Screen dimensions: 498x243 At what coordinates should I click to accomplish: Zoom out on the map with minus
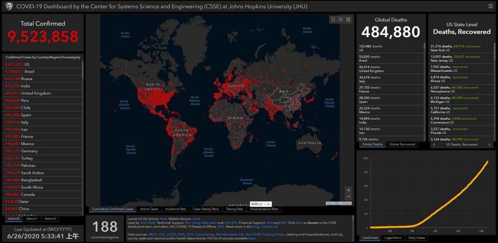pos(349,197)
